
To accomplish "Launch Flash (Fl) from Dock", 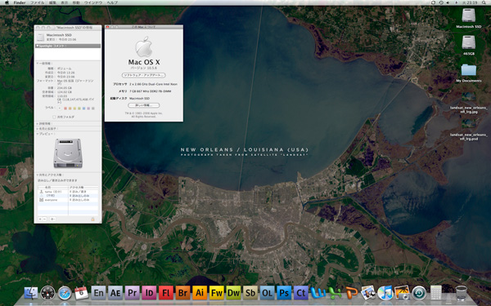I will 166,293.
